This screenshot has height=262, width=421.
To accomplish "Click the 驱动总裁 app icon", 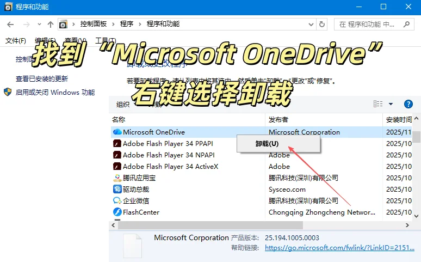I will 117,190.
